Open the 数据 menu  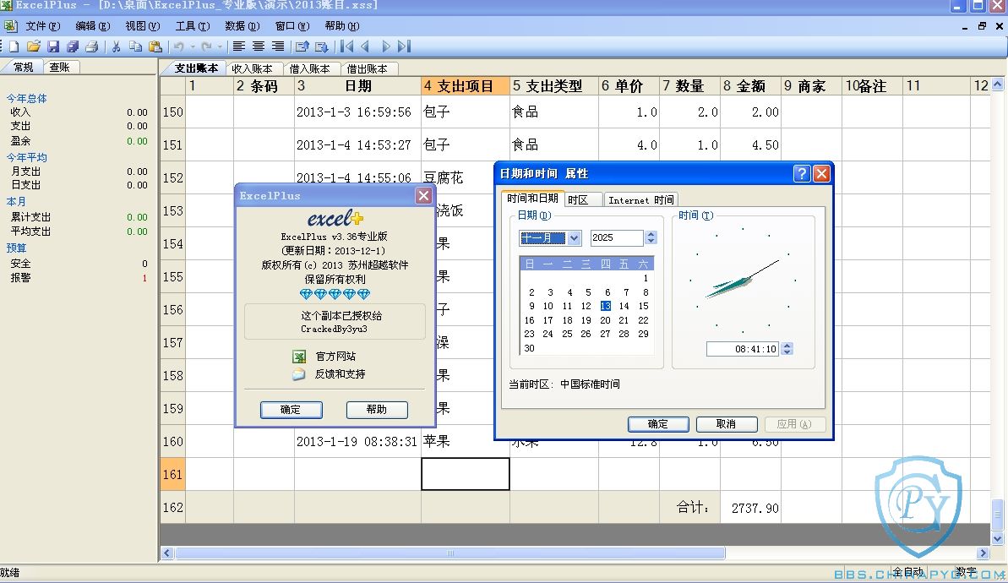(242, 25)
